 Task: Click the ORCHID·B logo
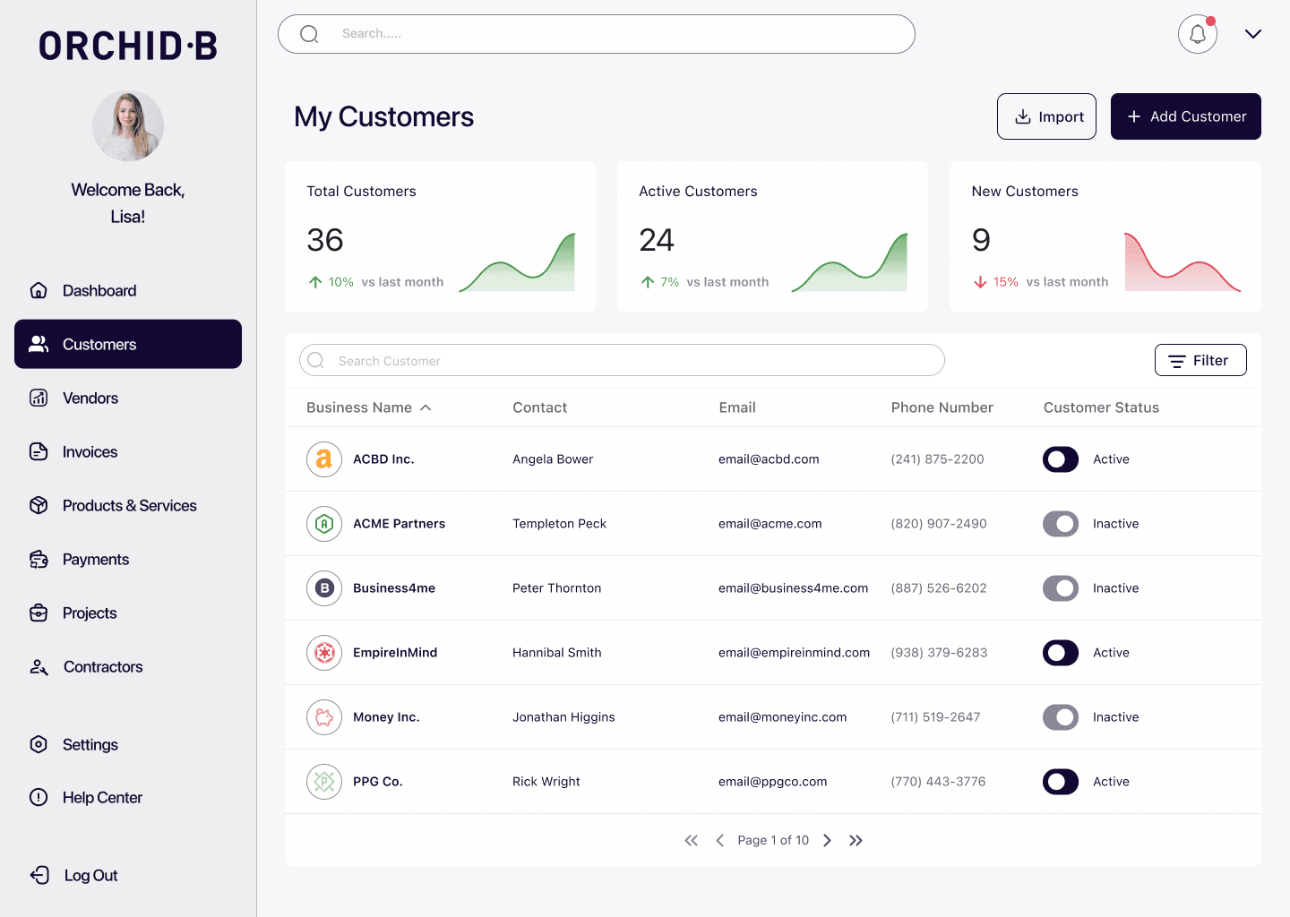128,46
